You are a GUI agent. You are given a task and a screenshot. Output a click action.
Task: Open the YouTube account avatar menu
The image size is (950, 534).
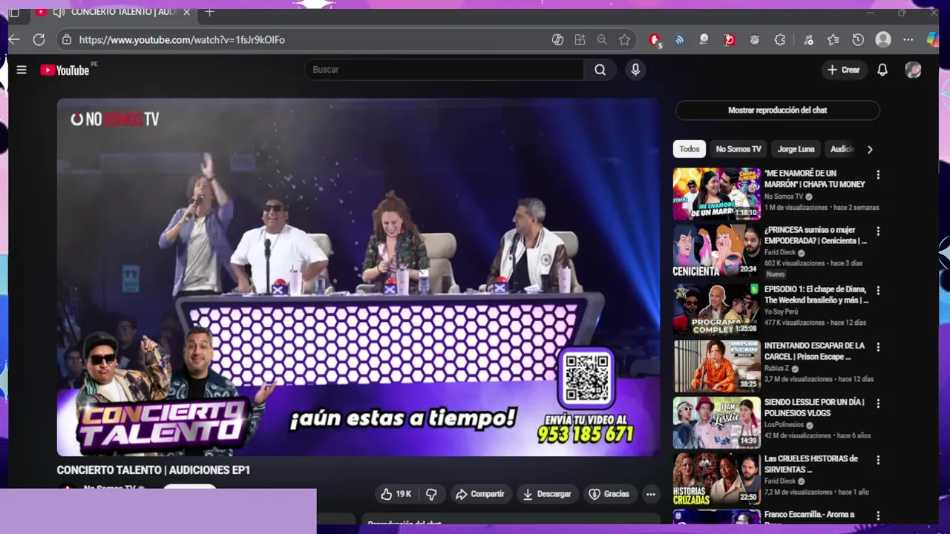(x=914, y=70)
